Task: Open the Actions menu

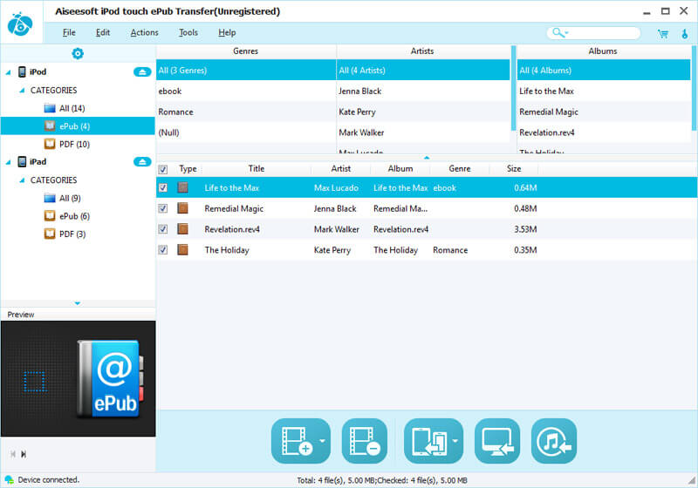Action: tap(144, 32)
